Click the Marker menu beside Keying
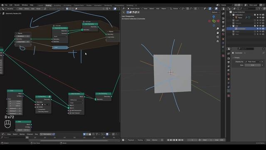266x150 pixels. [155, 140]
